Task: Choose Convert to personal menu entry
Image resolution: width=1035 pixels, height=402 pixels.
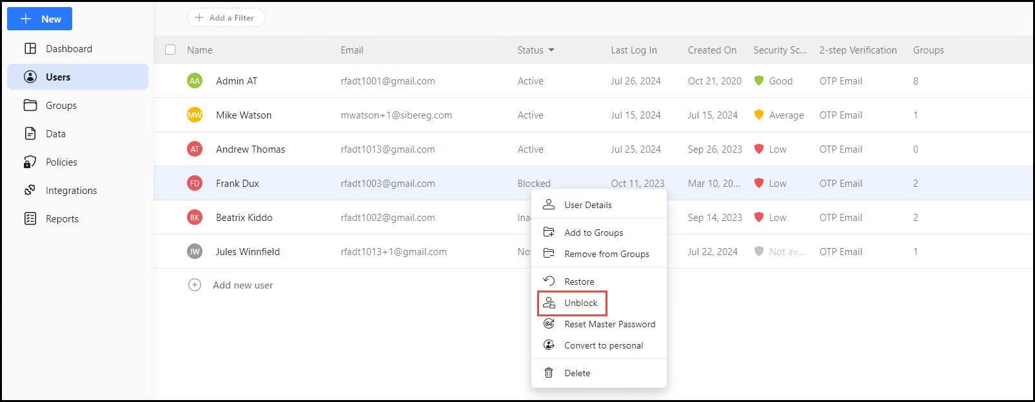Action: click(x=603, y=346)
